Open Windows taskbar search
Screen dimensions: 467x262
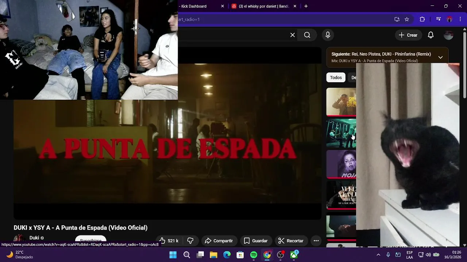point(187,255)
